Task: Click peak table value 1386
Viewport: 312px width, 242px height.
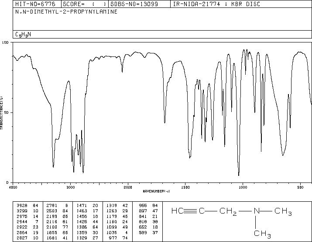Action: click(x=82, y=227)
